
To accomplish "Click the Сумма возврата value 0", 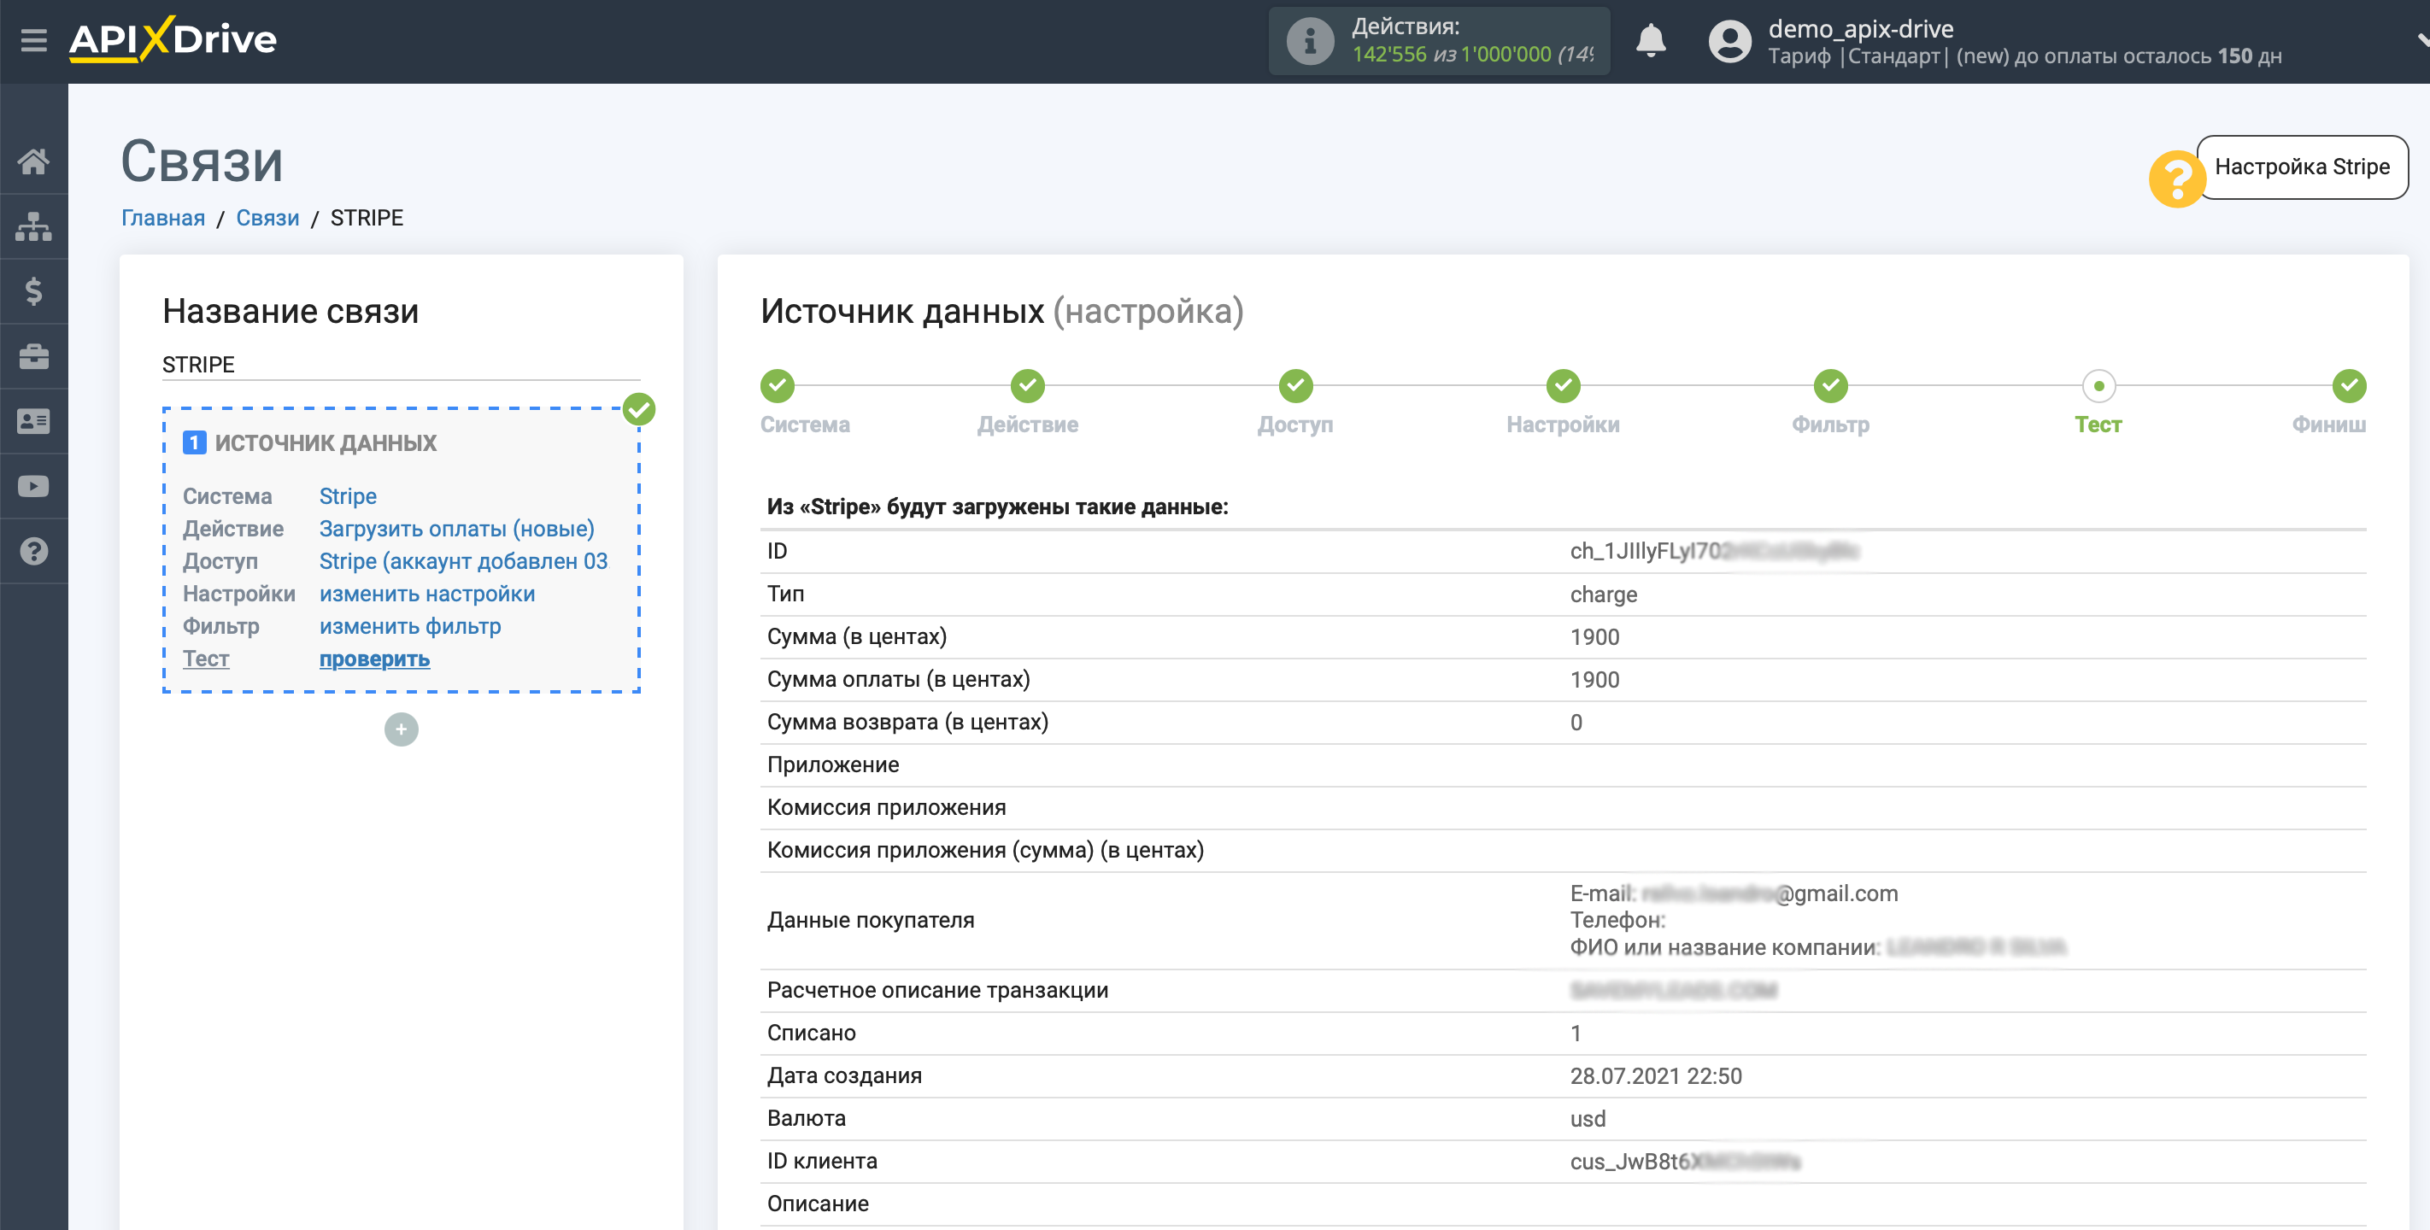I will (1576, 723).
